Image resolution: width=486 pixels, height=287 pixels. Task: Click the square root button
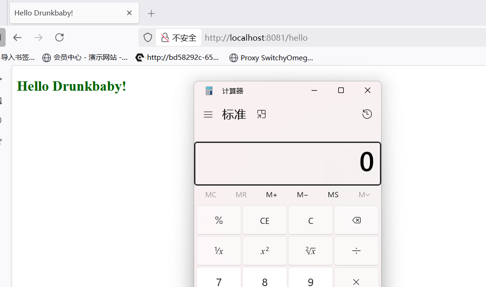[x=311, y=251]
